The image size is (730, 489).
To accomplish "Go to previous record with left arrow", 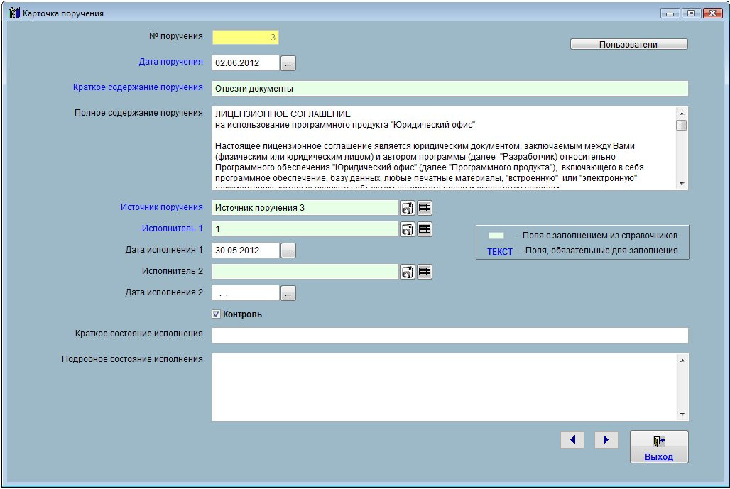I will (x=572, y=440).
